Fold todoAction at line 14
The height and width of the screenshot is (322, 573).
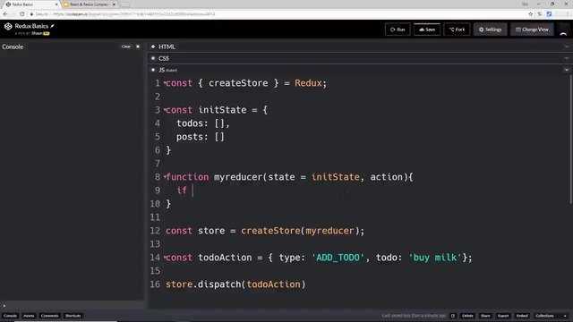pos(165,258)
